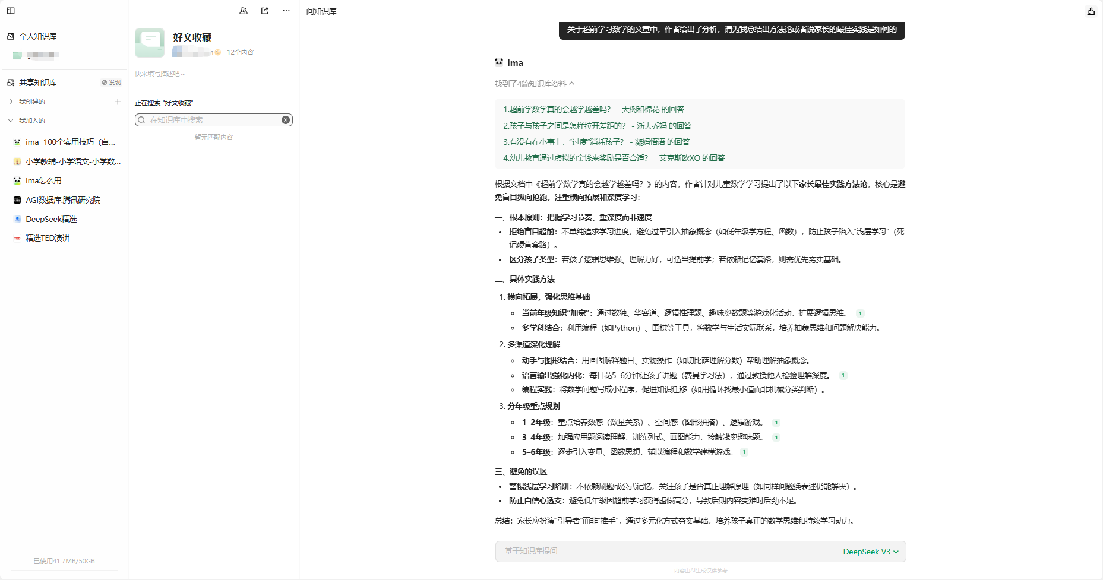Collapse the 我加入的 section
Image resolution: width=1103 pixels, height=580 pixels.
pos(11,121)
